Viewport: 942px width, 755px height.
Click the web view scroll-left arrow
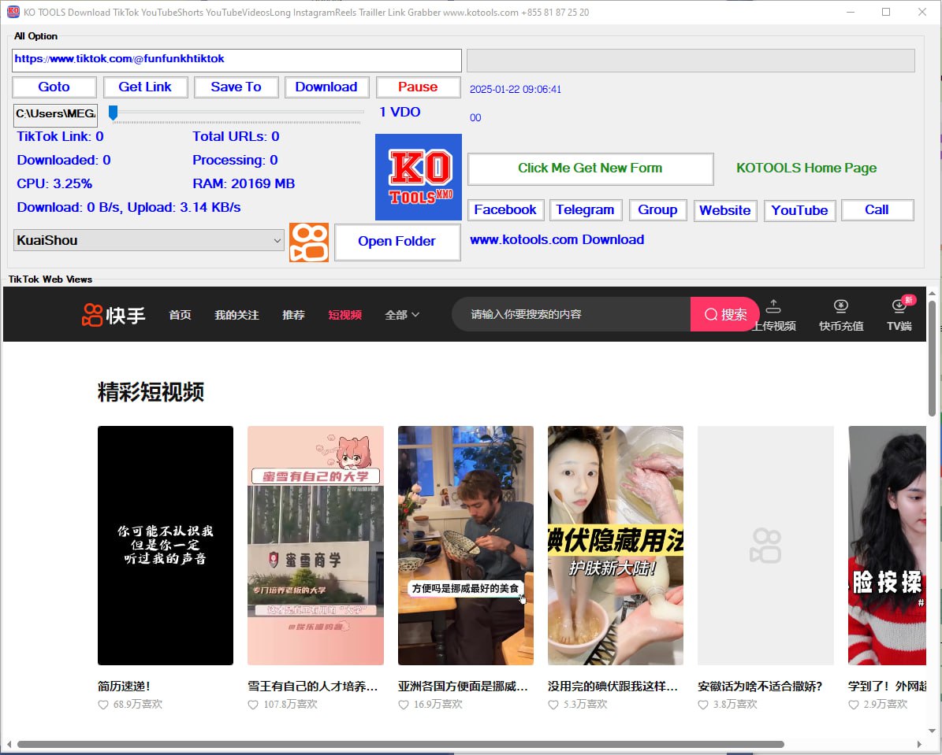pyautogui.click(x=9, y=745)
